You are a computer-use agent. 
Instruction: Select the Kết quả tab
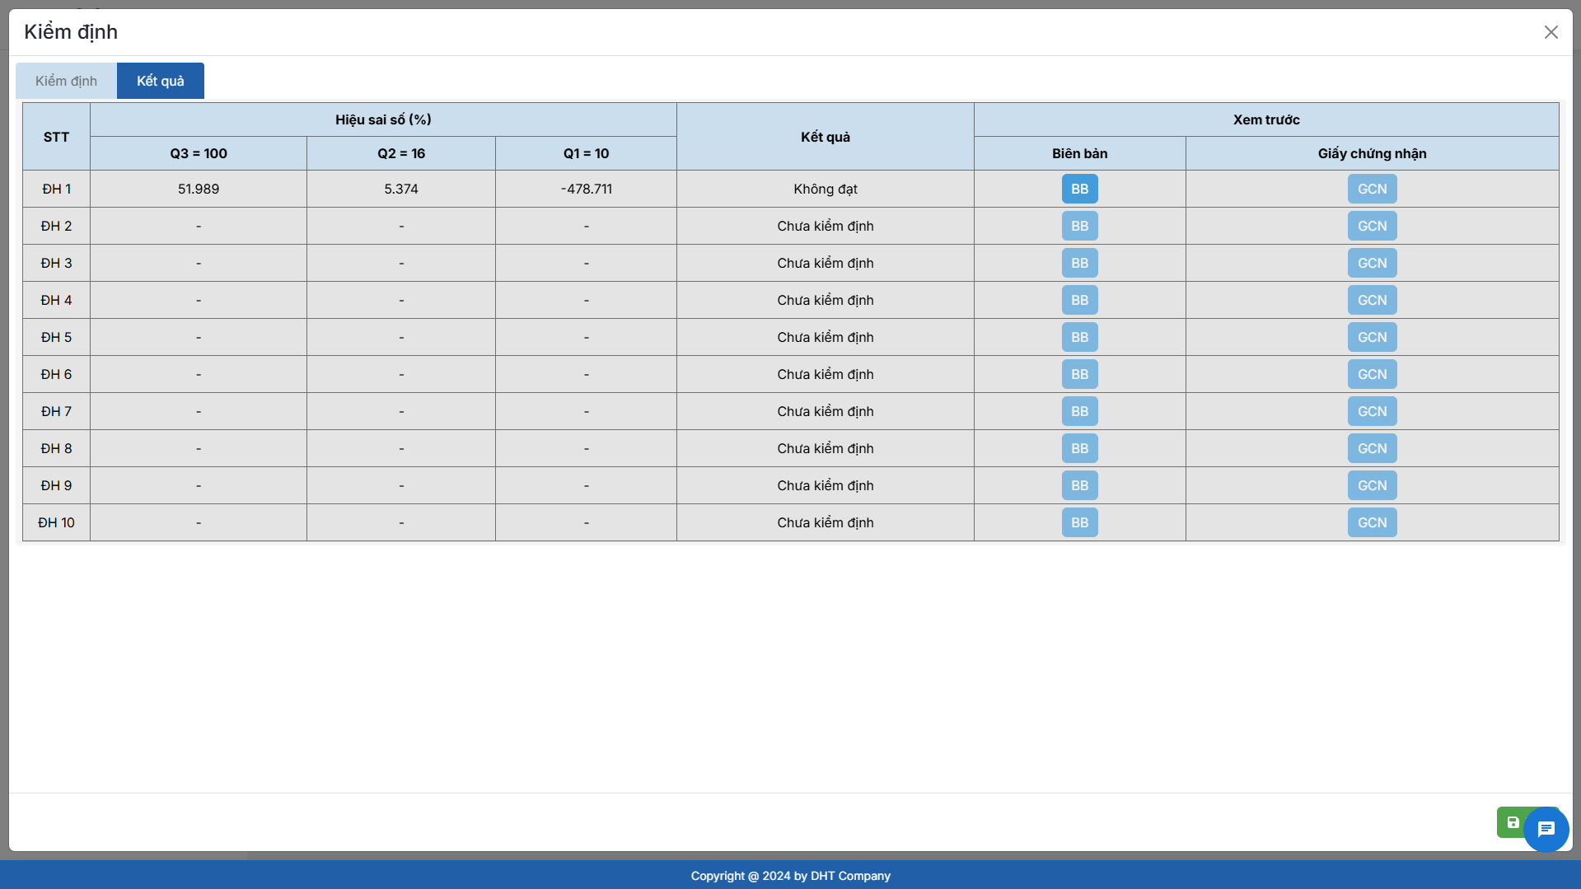[x=160, y=81]
